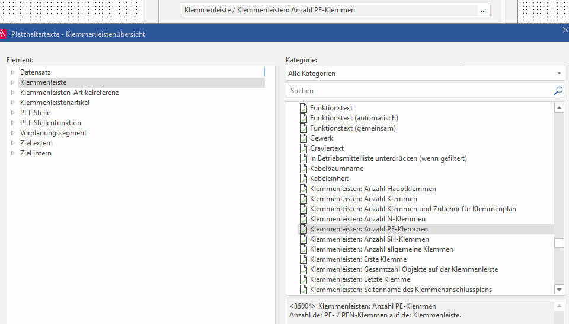Click the property list scroll up arrow
Screen dimensions: 569x324
click(559, 108)
